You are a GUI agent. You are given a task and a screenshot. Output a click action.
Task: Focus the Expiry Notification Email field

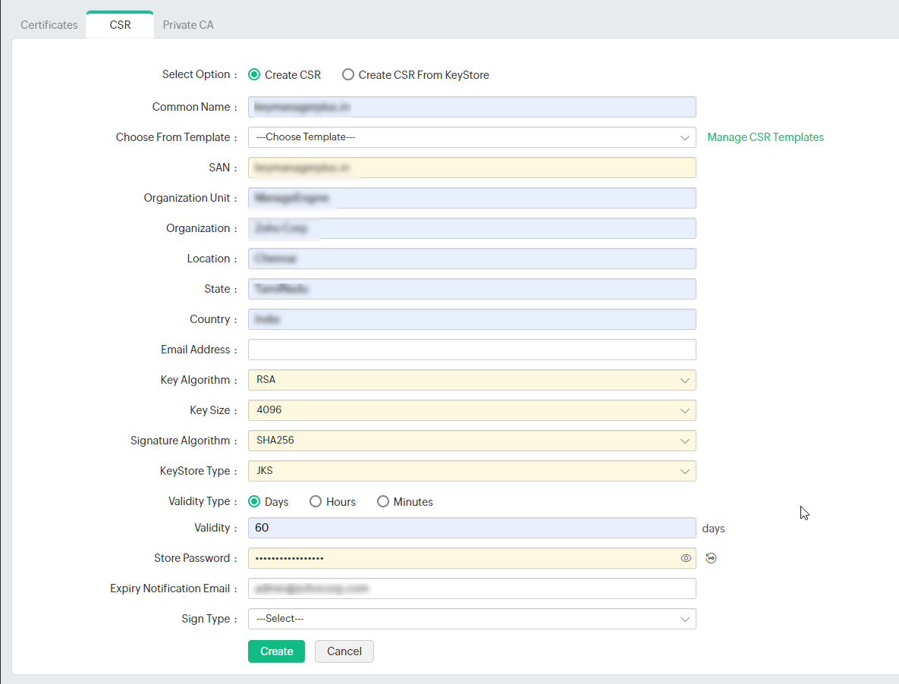click(x=472, y=589)
